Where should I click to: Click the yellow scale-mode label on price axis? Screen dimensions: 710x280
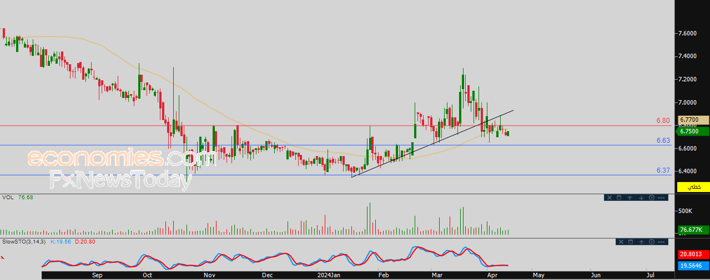(693, 187)
